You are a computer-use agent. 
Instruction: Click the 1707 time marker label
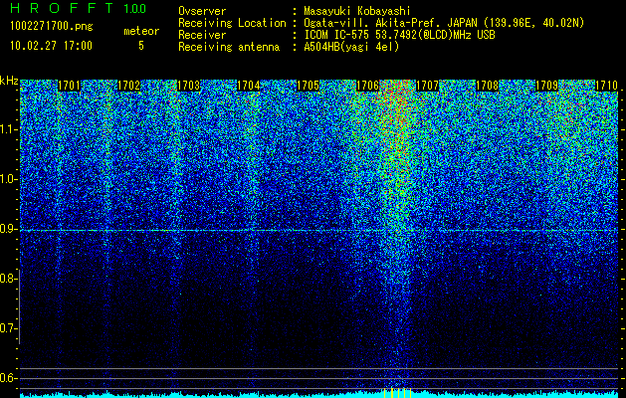pos(427,86)
